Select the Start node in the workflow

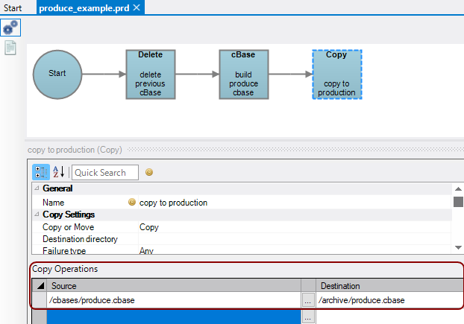57,74
